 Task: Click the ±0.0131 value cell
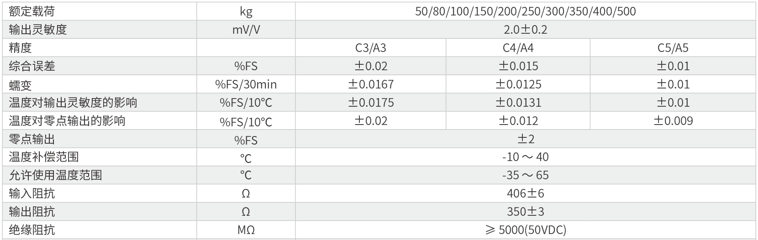(518, 103)
